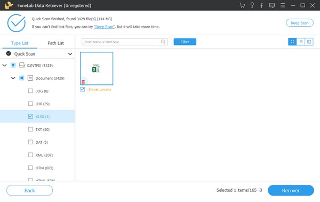Select the C:(NTFS) (3429) label
Viewport: 320px width, 202px height.
[x=40, y=65]
